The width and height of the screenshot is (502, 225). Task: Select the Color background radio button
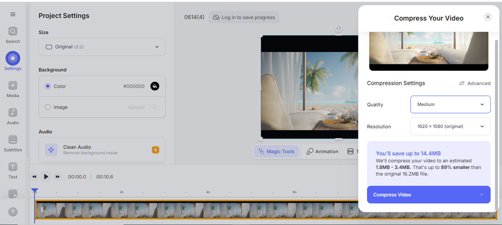click(48, 86)
